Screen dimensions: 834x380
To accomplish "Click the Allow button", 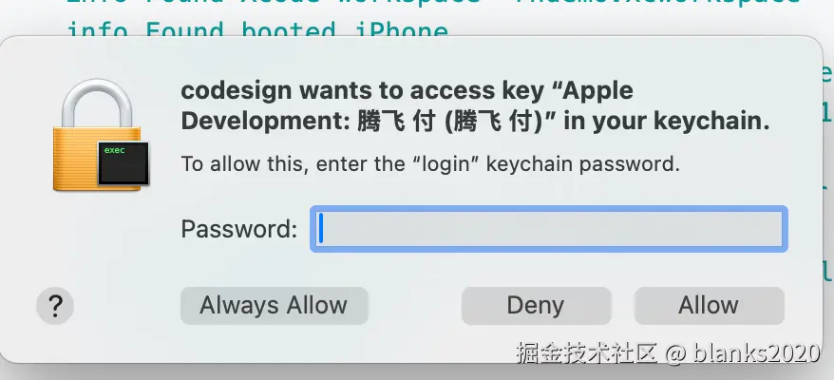I will [709, 306].
